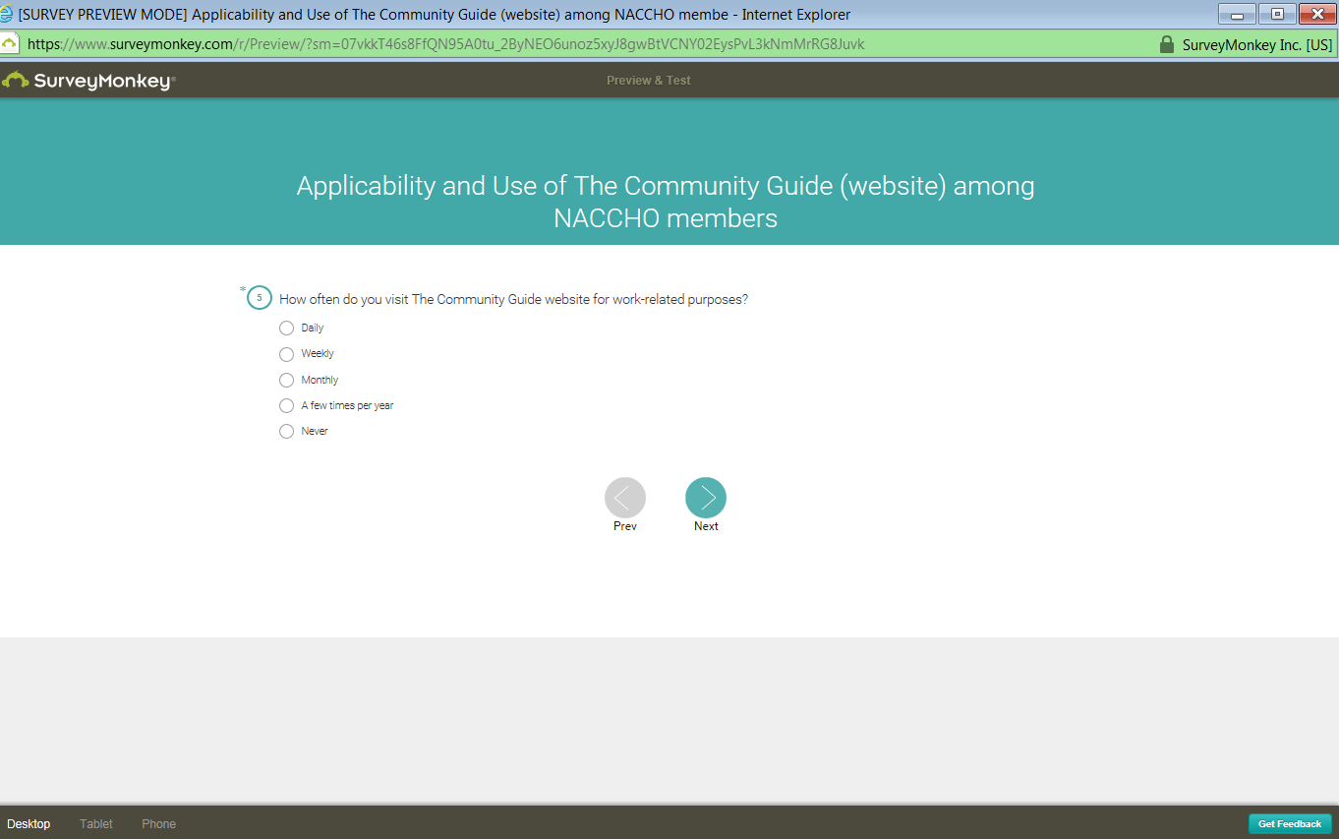
Task: Close the Internet Explorer window
Action: tap(1317, 14)
